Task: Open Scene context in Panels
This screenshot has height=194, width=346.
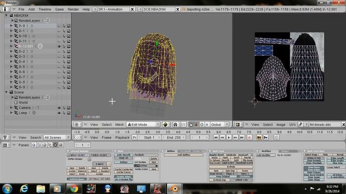Action: click(x=61, y=145)
